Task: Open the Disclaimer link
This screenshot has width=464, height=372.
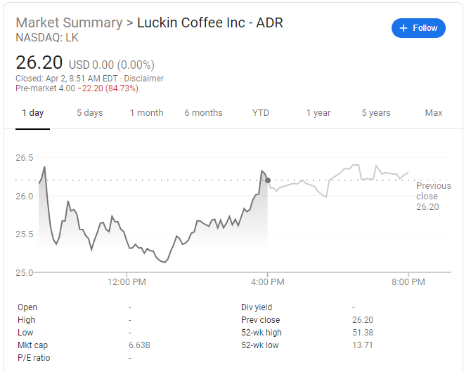Action: (143, 79)
